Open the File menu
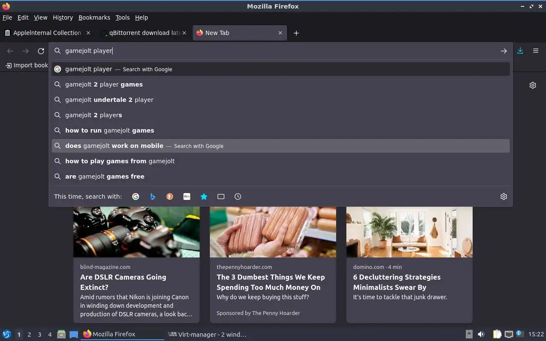Viewport: 546px width, 341px height. (x=7, y=17)
